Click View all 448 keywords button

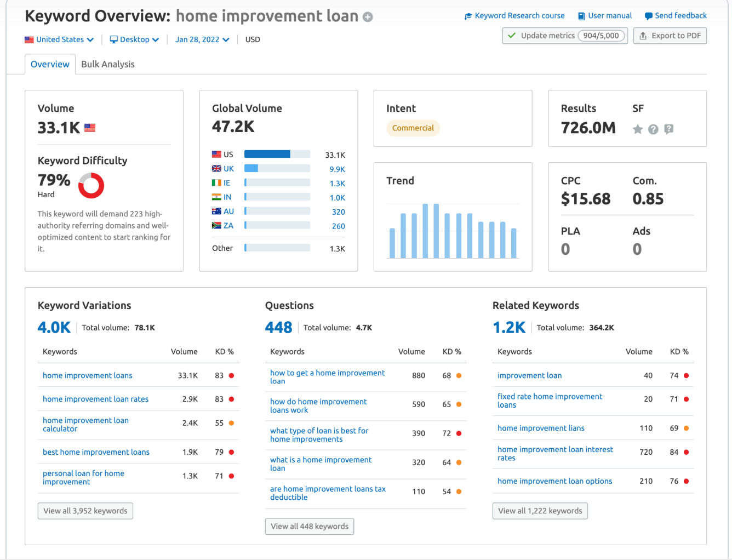tap(310, 527)
